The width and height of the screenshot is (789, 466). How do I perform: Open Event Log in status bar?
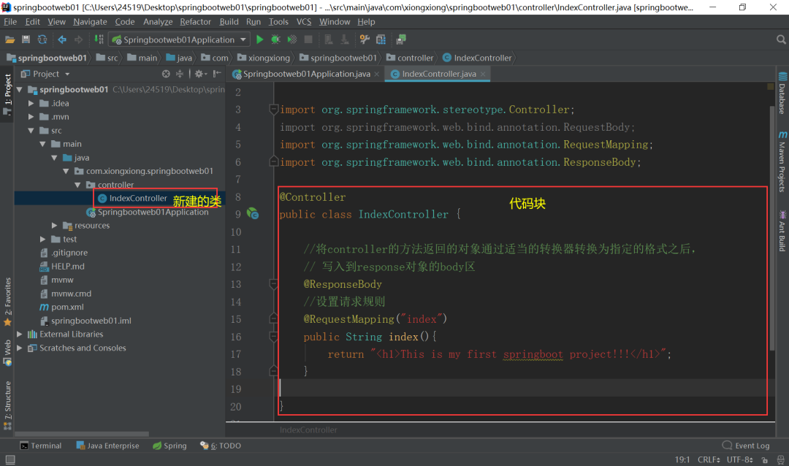pyautogui.click(x=746, y=446)
